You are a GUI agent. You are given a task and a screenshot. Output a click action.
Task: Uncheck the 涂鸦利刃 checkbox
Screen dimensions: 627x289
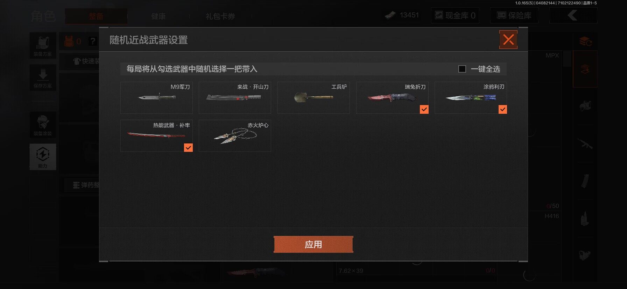click(x=503, y=110)
